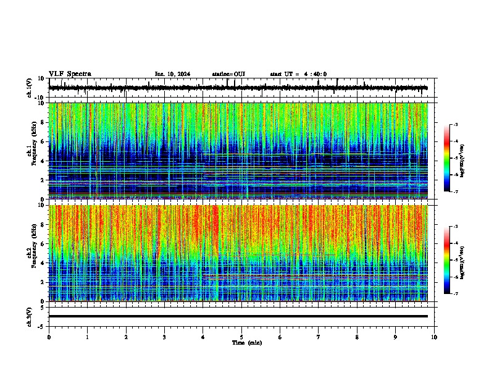Image resolution: width=489 pixels, height=378 pixels.
Task: Click the ch.1 spectrogram color scale bar
Action: pos(446,158)
